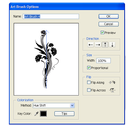Viewport: 136px width, 125px height.
Task: Click OK to confirm brush options
Action: click(108, 16)
